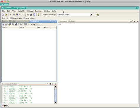Click the How to Add shortcut
Screen dimensions: 140x108
pos(16,18)
